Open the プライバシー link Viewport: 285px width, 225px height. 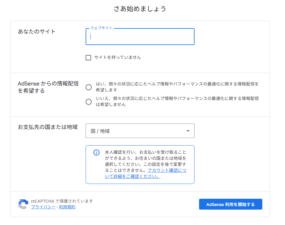[43, 207]
